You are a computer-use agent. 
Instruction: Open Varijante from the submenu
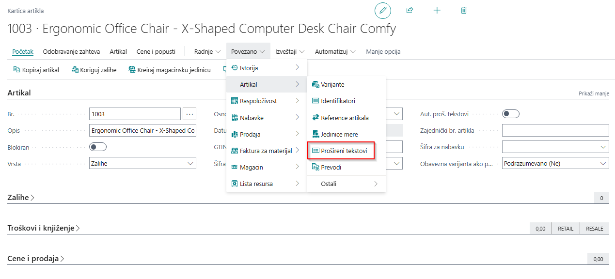332,84
